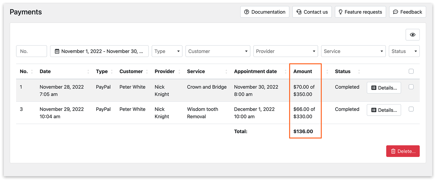The height and width of the screenshot is (180, 436).
Task: Open the Documentation help button
Action: [x=265, y=12]
